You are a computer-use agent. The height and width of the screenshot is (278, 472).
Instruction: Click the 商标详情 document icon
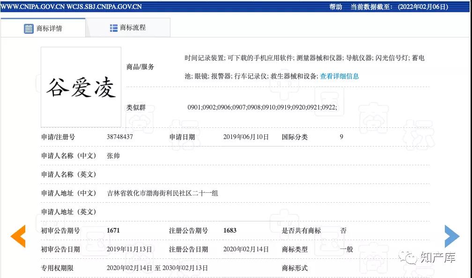(x=29, y=29)
